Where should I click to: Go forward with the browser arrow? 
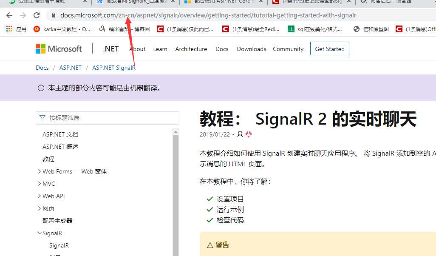coord(23,15)
